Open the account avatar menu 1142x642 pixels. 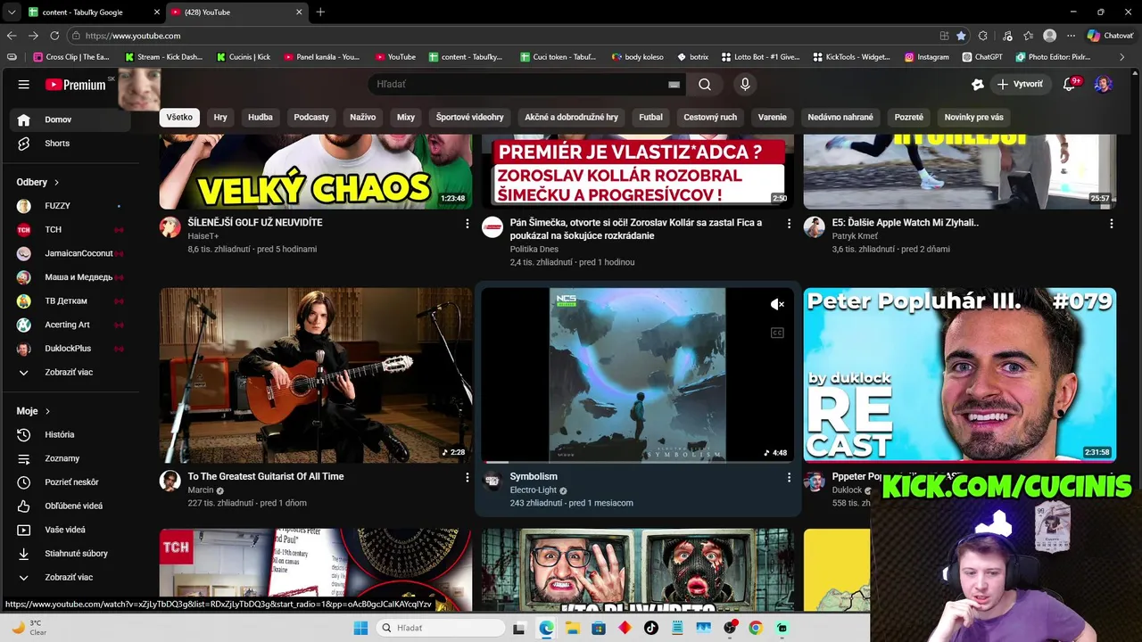click(x=1104, y=85)
